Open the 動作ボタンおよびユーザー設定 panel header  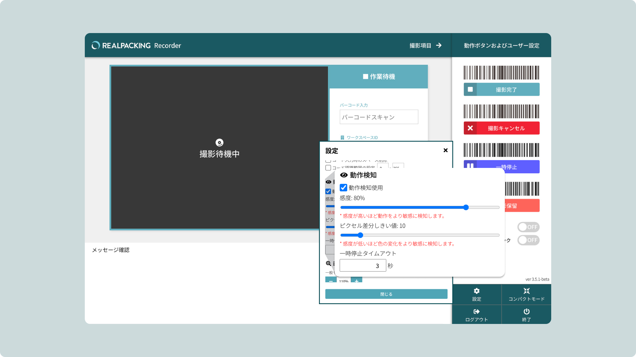click(501, 46)
